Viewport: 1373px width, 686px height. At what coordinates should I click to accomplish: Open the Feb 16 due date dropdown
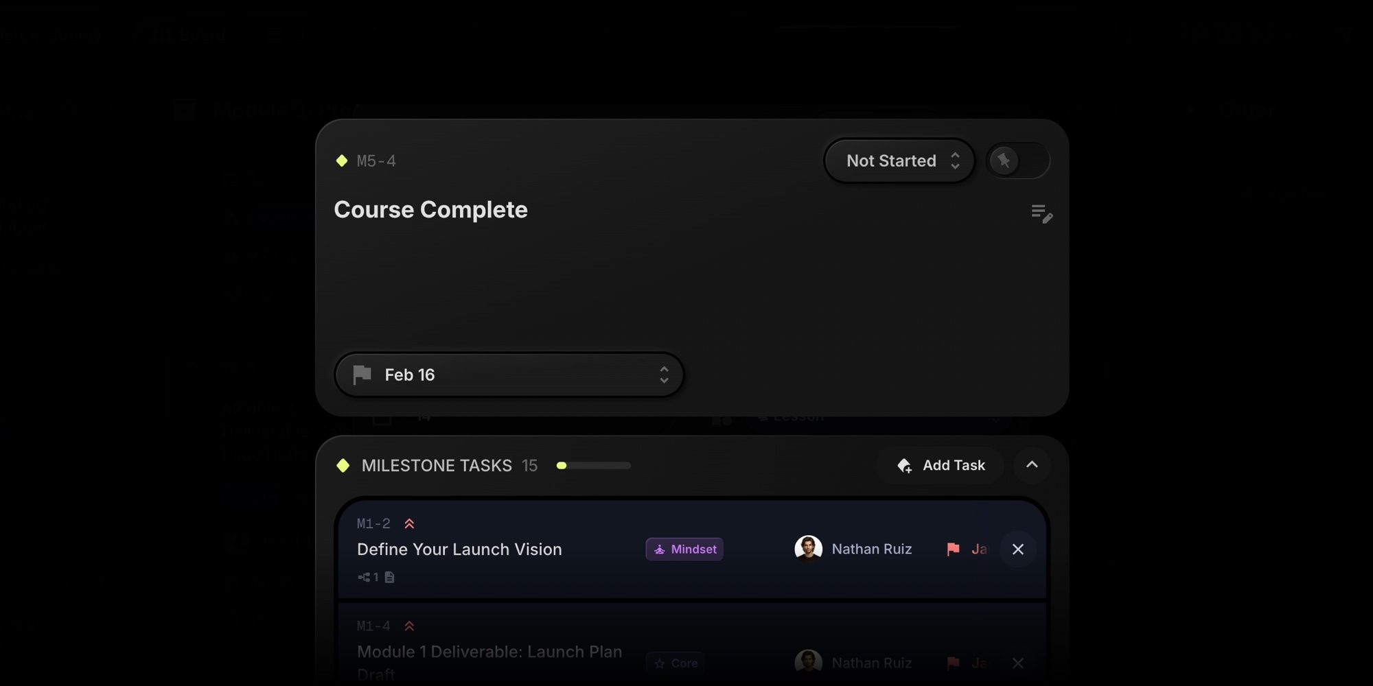click(x=509, y=375)
